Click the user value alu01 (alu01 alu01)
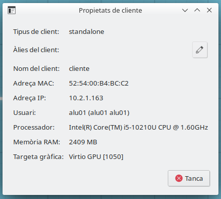 [99, 113]
